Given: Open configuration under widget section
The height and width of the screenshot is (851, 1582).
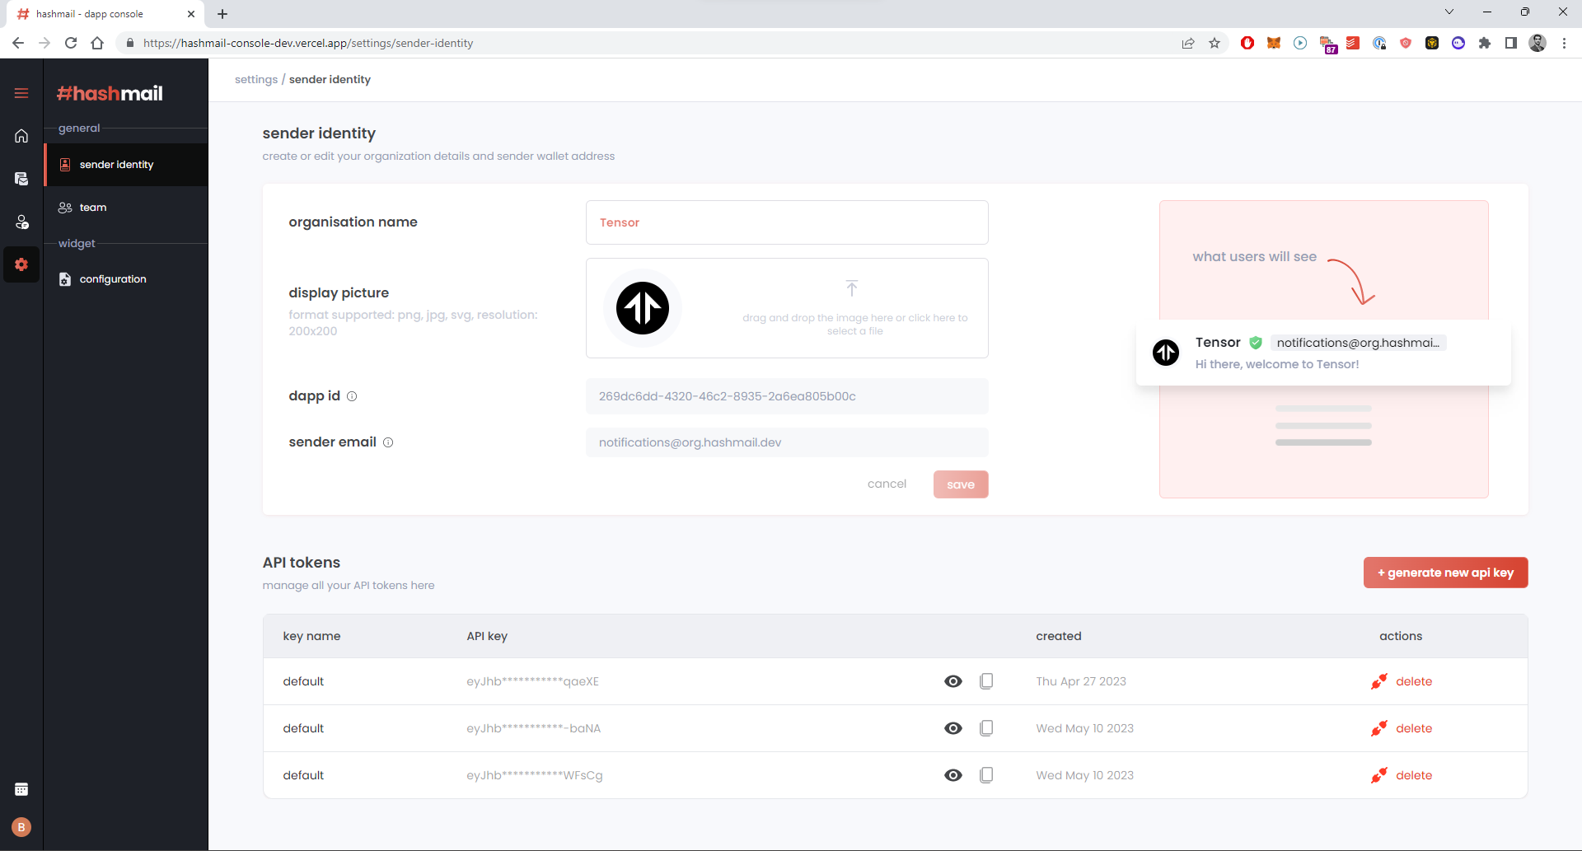Looking at the screenshot, I should pos(126,279).
